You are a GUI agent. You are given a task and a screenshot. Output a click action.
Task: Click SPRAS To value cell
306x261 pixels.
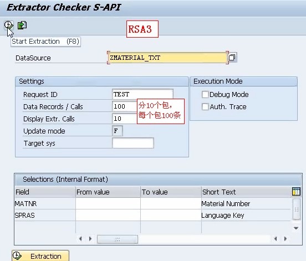[171, 215]
